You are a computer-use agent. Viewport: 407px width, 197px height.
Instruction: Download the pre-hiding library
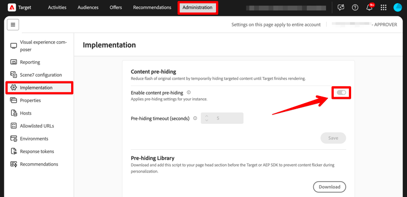[329, 187]
